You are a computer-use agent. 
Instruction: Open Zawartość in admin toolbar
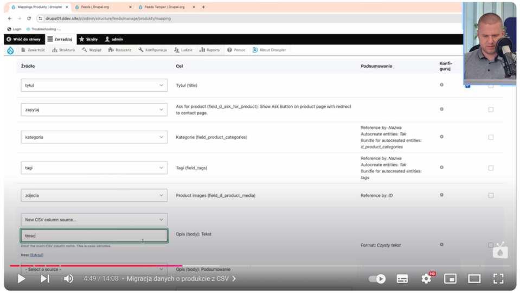click(33, 50)
